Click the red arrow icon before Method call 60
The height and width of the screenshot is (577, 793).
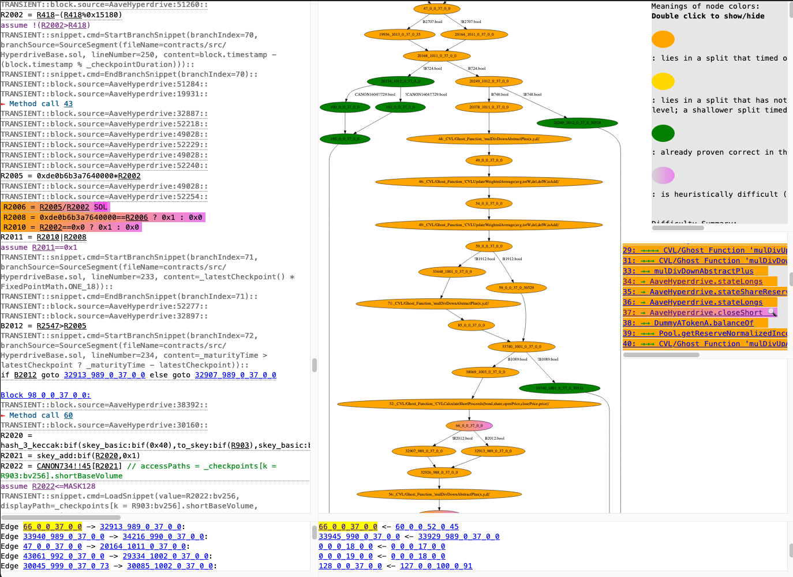(x=4, y=415)
